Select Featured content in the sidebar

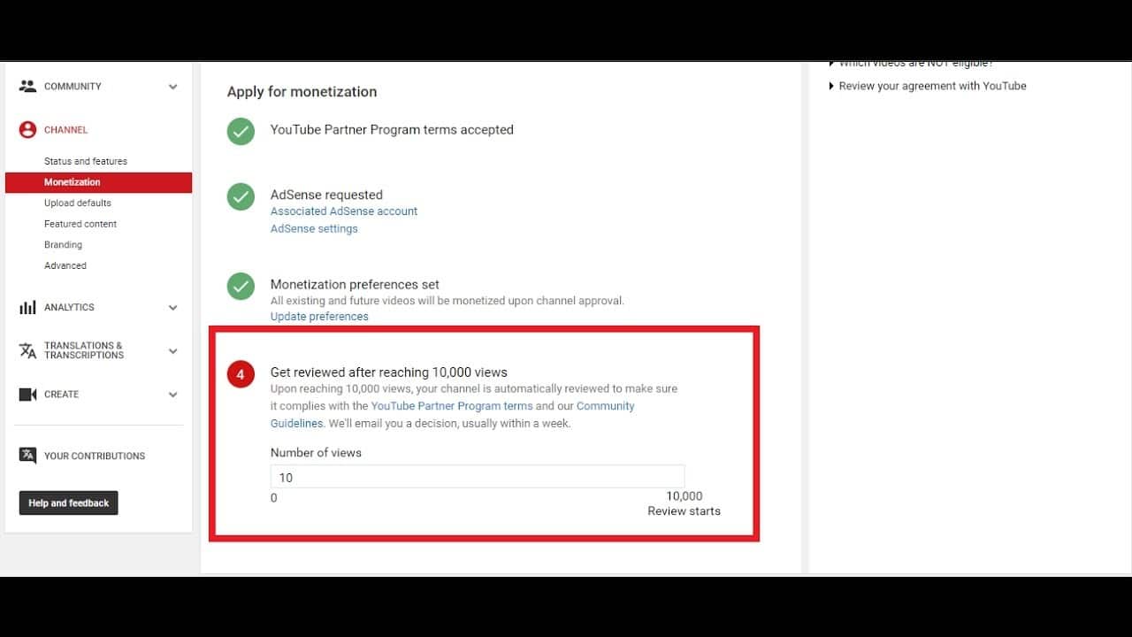(x=80, y=224)
